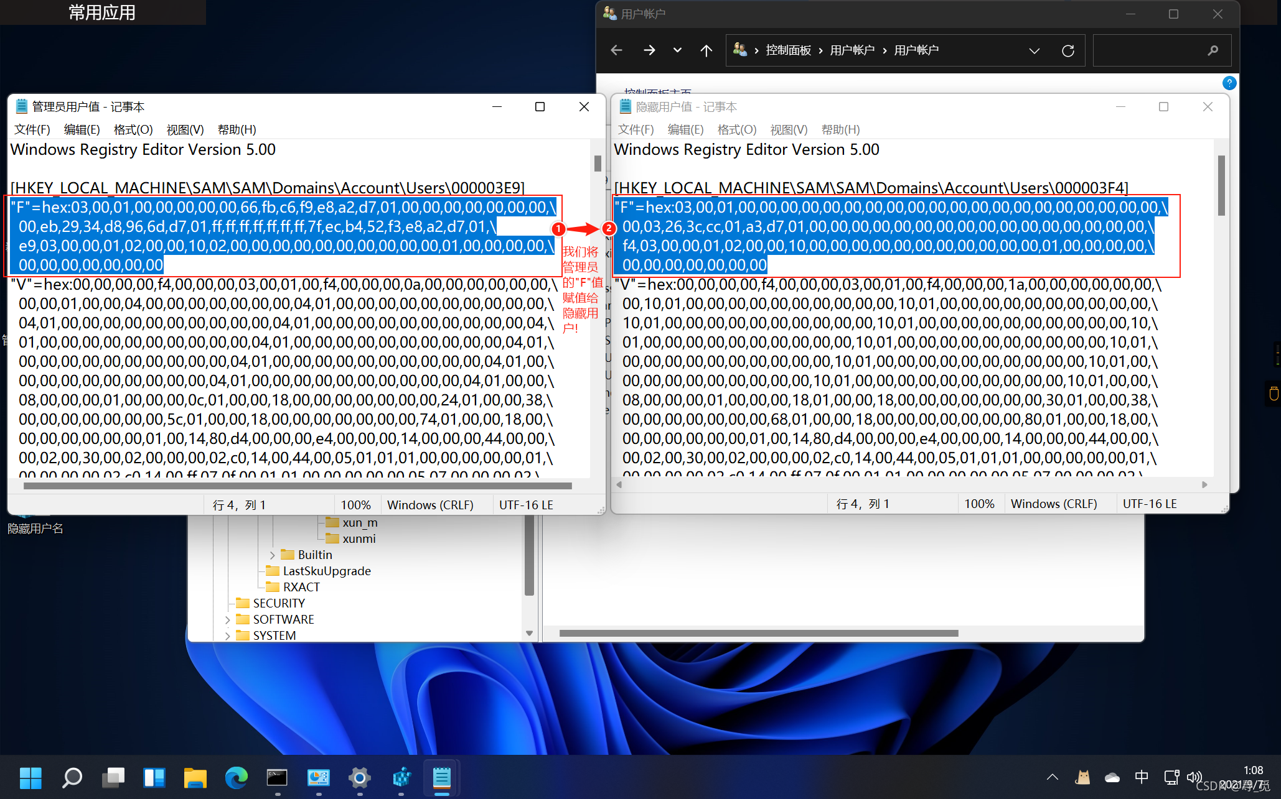Click the volume speaker tray icon

click(1193, 777)
